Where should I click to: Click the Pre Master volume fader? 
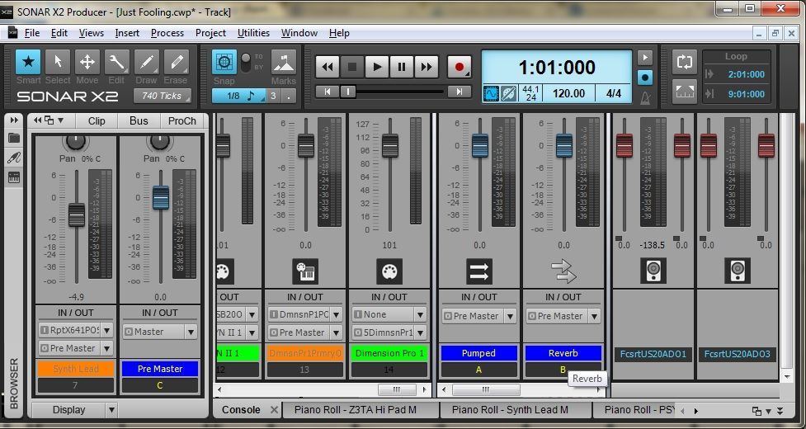(161, 198)
